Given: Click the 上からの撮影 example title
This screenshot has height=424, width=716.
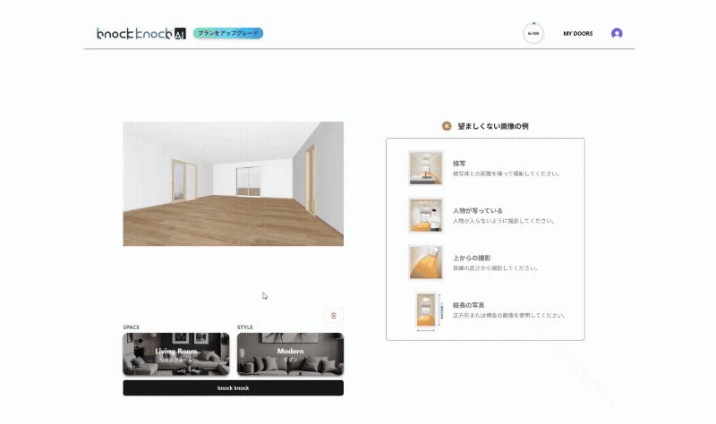Looking at the screenshot, I should click(x=472, y=258).
